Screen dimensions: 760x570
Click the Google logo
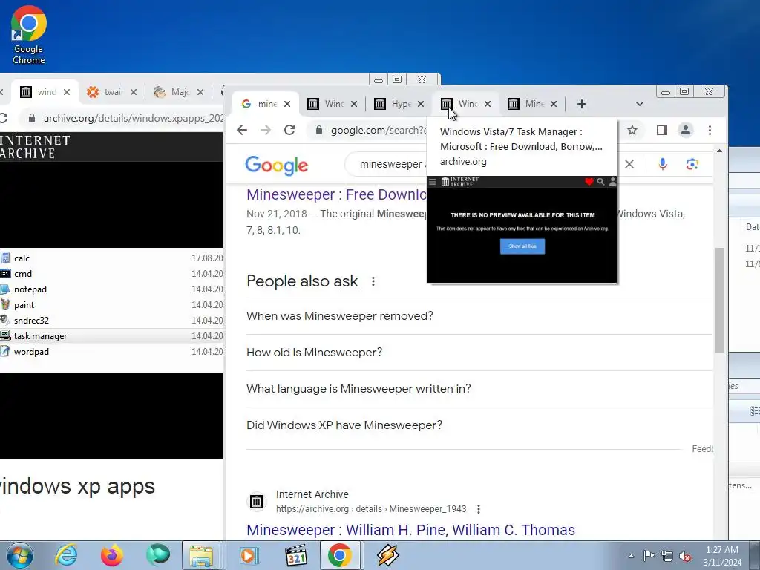[276, 166]
